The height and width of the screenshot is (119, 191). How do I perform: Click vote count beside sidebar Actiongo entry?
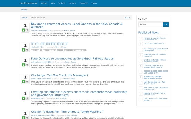141,77
